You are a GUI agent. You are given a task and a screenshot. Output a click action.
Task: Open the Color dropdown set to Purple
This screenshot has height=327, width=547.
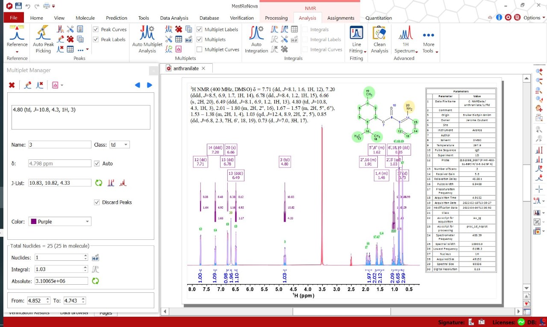click(59, 221)
